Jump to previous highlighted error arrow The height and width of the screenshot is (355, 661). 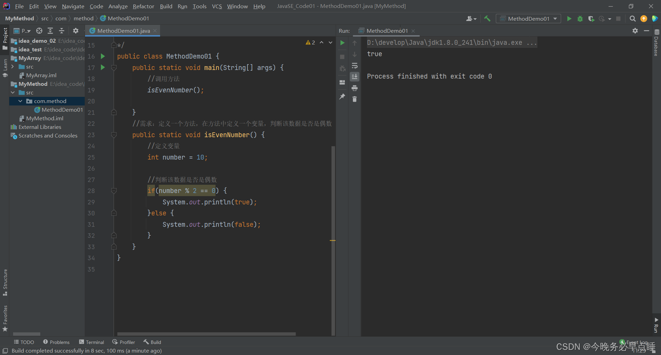pyautogui.click(x=322, y=42)
